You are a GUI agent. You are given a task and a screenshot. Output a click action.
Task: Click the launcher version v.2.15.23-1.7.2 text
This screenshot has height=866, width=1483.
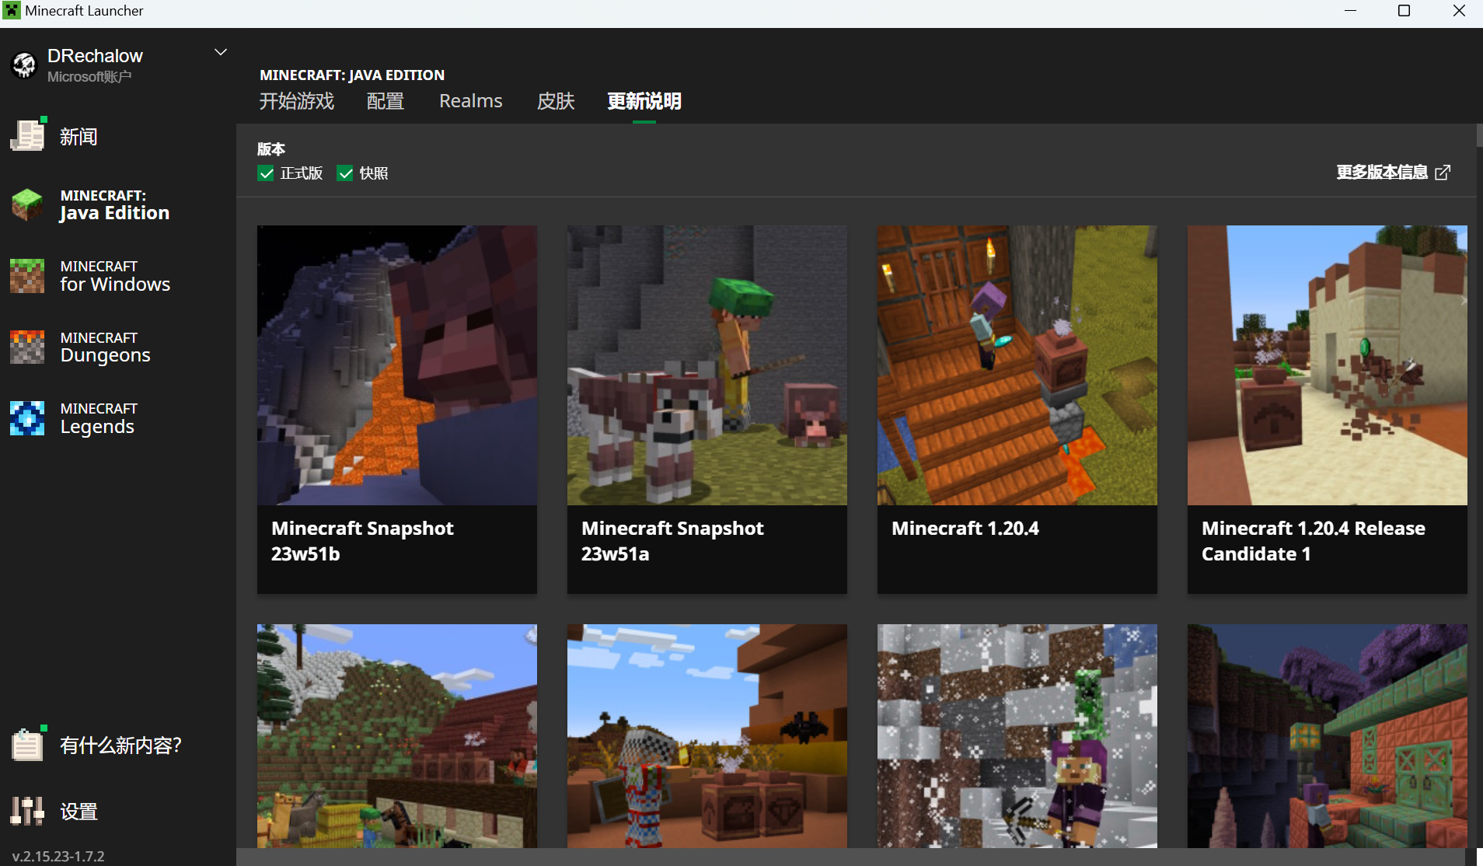coord(58,856)
